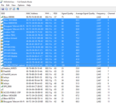
Task: Click the lock icon beside ACCES-PUBLIC-CRP
Action: click(x=2, y=92)
